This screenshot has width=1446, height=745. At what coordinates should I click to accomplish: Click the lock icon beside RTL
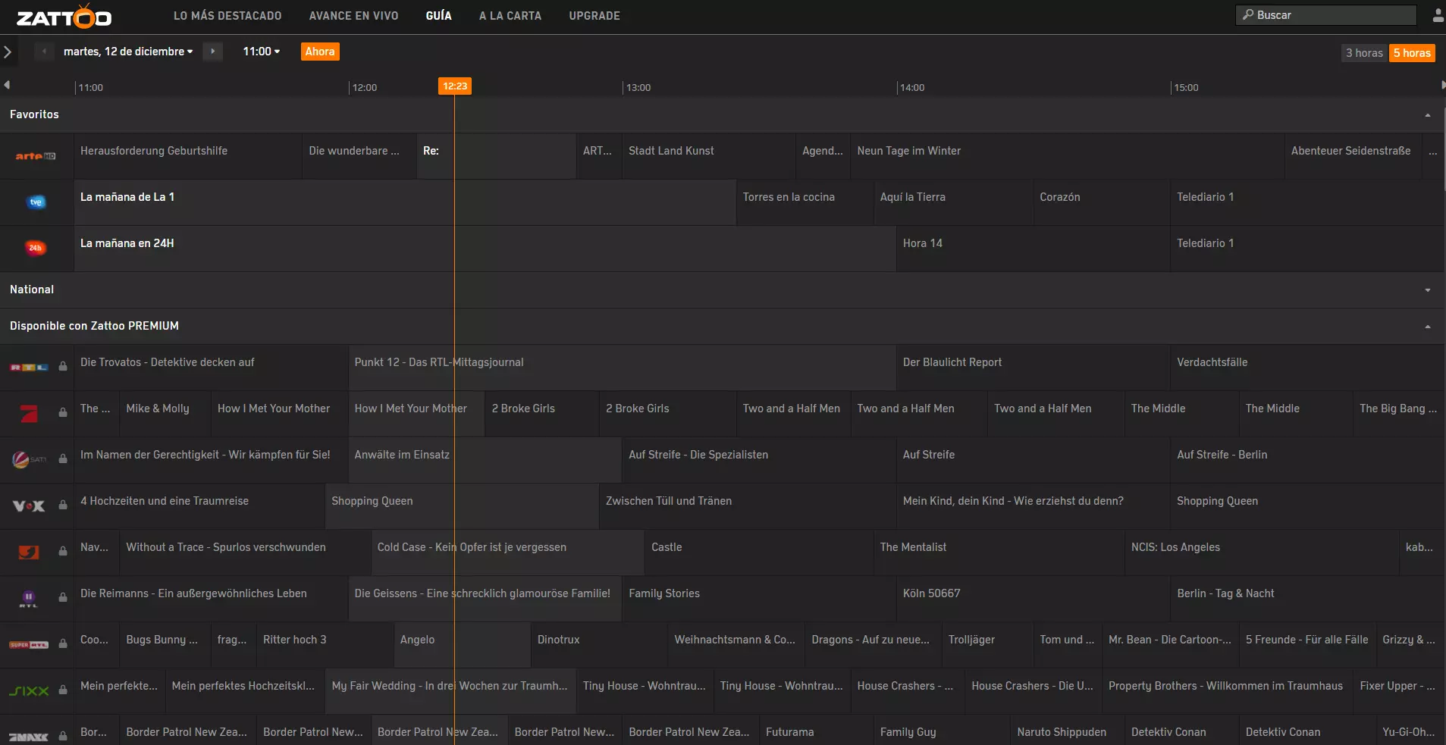point(63,367)
